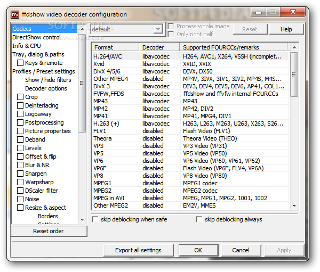Select the H.263 (+) row
This screenshot has height=272, width=320.
[190, 123]
